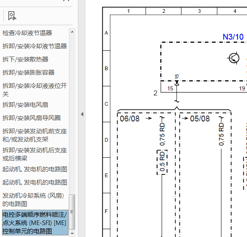This screenshot has height=237, width=247.
Task: Click connector number 2 label beside the plug
Action: pos(155,93)
